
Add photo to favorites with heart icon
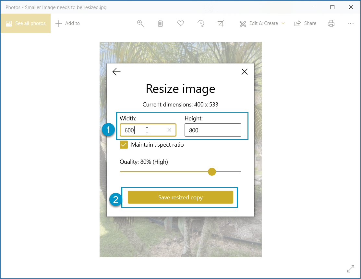[x=181, y=23]
